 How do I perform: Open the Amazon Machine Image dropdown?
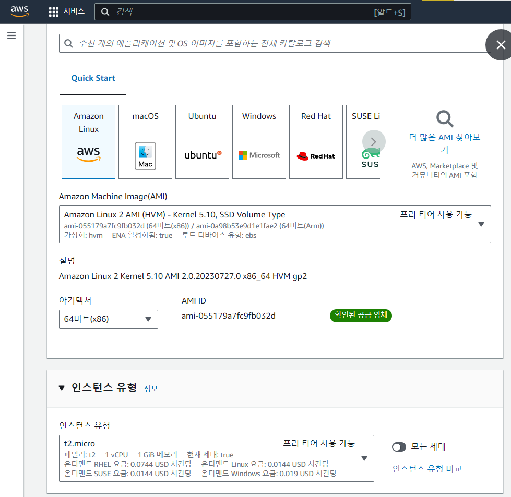click(x=275, y=224)
